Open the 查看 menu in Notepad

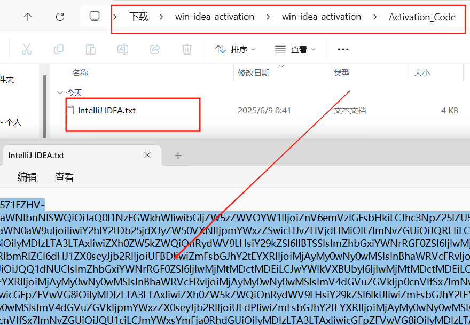64,177
